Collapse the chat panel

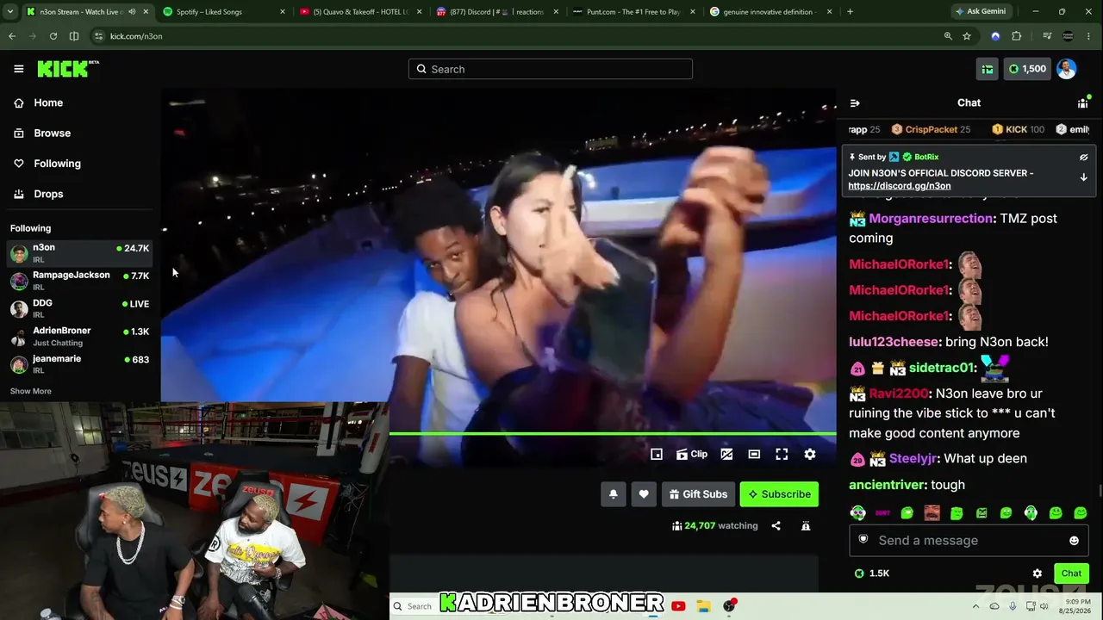point(855,103)
